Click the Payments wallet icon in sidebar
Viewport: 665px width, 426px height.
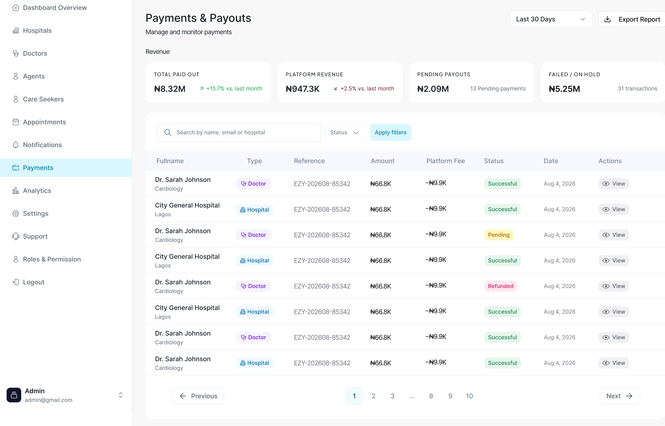click(x=16, y=168)
